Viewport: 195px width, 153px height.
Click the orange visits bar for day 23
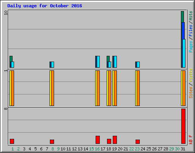[138, 88]
